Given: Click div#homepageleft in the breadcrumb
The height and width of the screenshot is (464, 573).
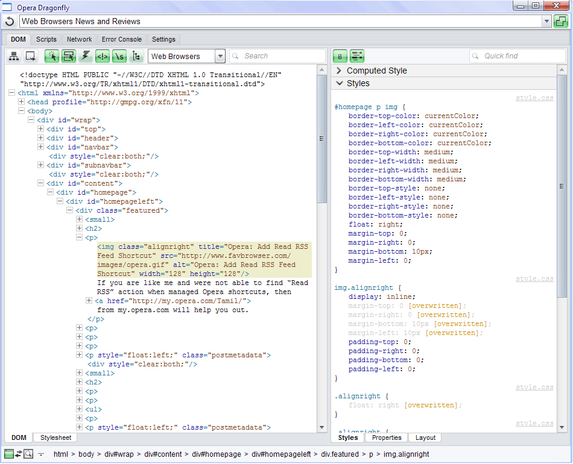Looking at the screenshot, I should (281, 454).
